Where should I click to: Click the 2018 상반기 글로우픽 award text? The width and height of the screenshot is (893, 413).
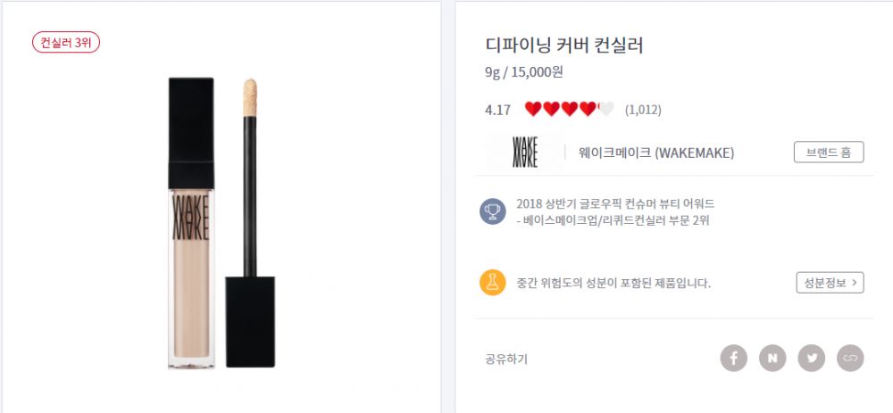[615, 203]
